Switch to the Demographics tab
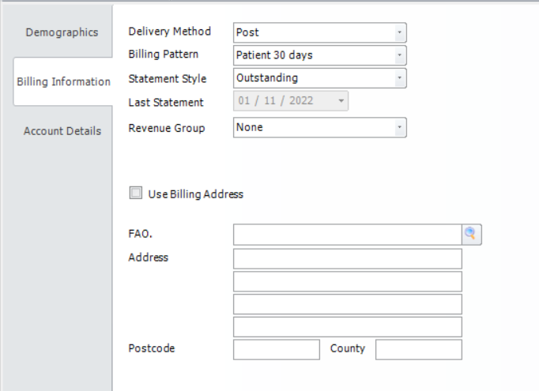This screenshot has width=539, height=391. pos(62,32)
